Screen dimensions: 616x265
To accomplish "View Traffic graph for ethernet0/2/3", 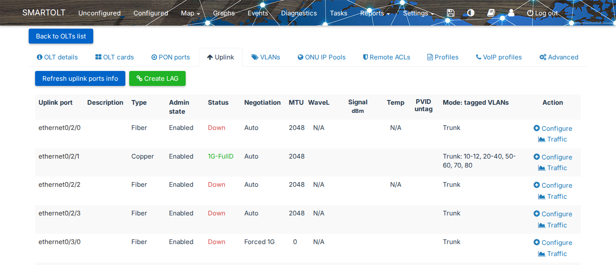I will (552, 225).
